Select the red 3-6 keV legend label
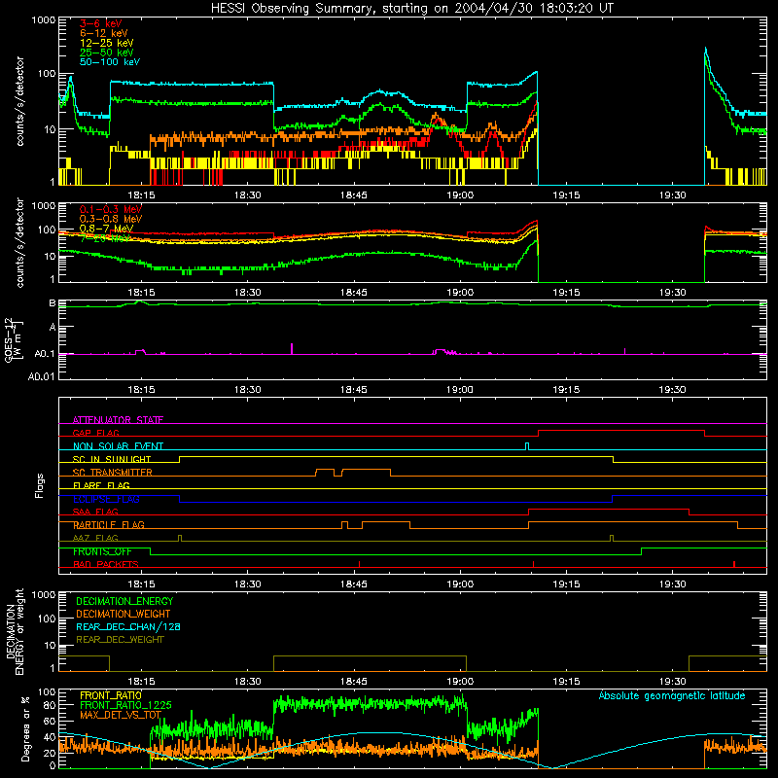 (100, 23)
